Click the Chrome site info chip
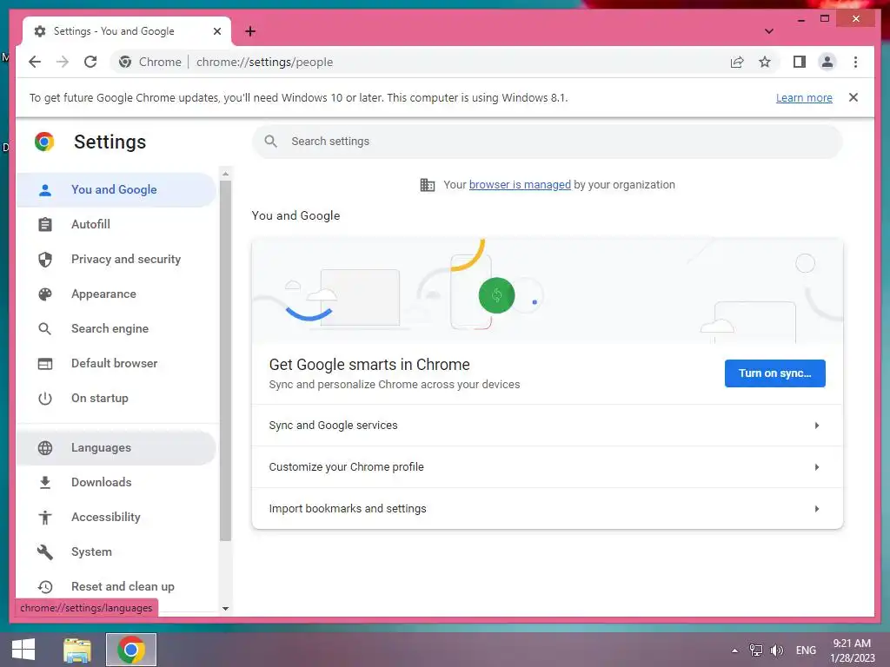The width and height of the screenshot is (890, 667). click(x=149, y=62)
